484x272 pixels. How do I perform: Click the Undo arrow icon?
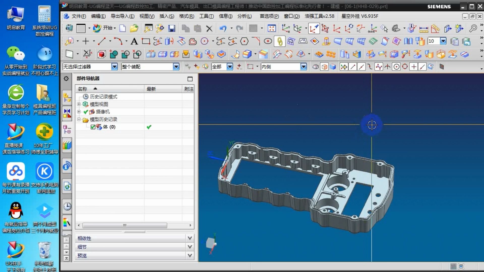(x=223, y=28)
